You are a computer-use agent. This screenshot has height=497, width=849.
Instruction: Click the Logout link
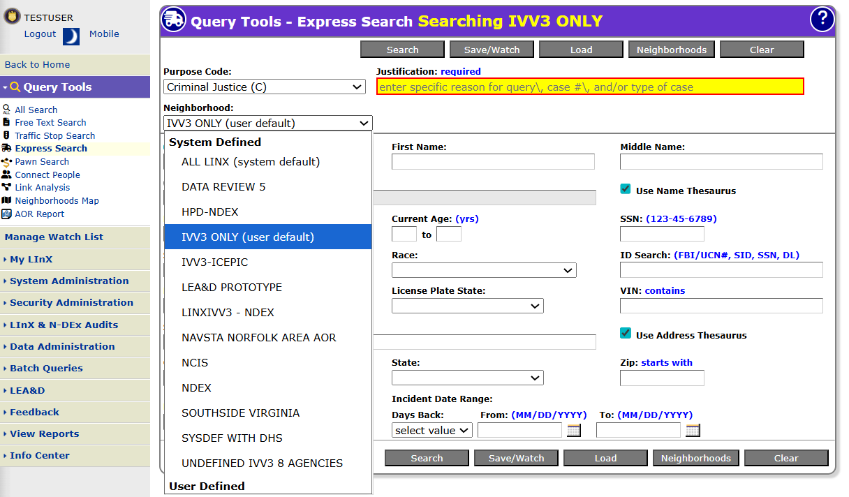pos(40,34)
